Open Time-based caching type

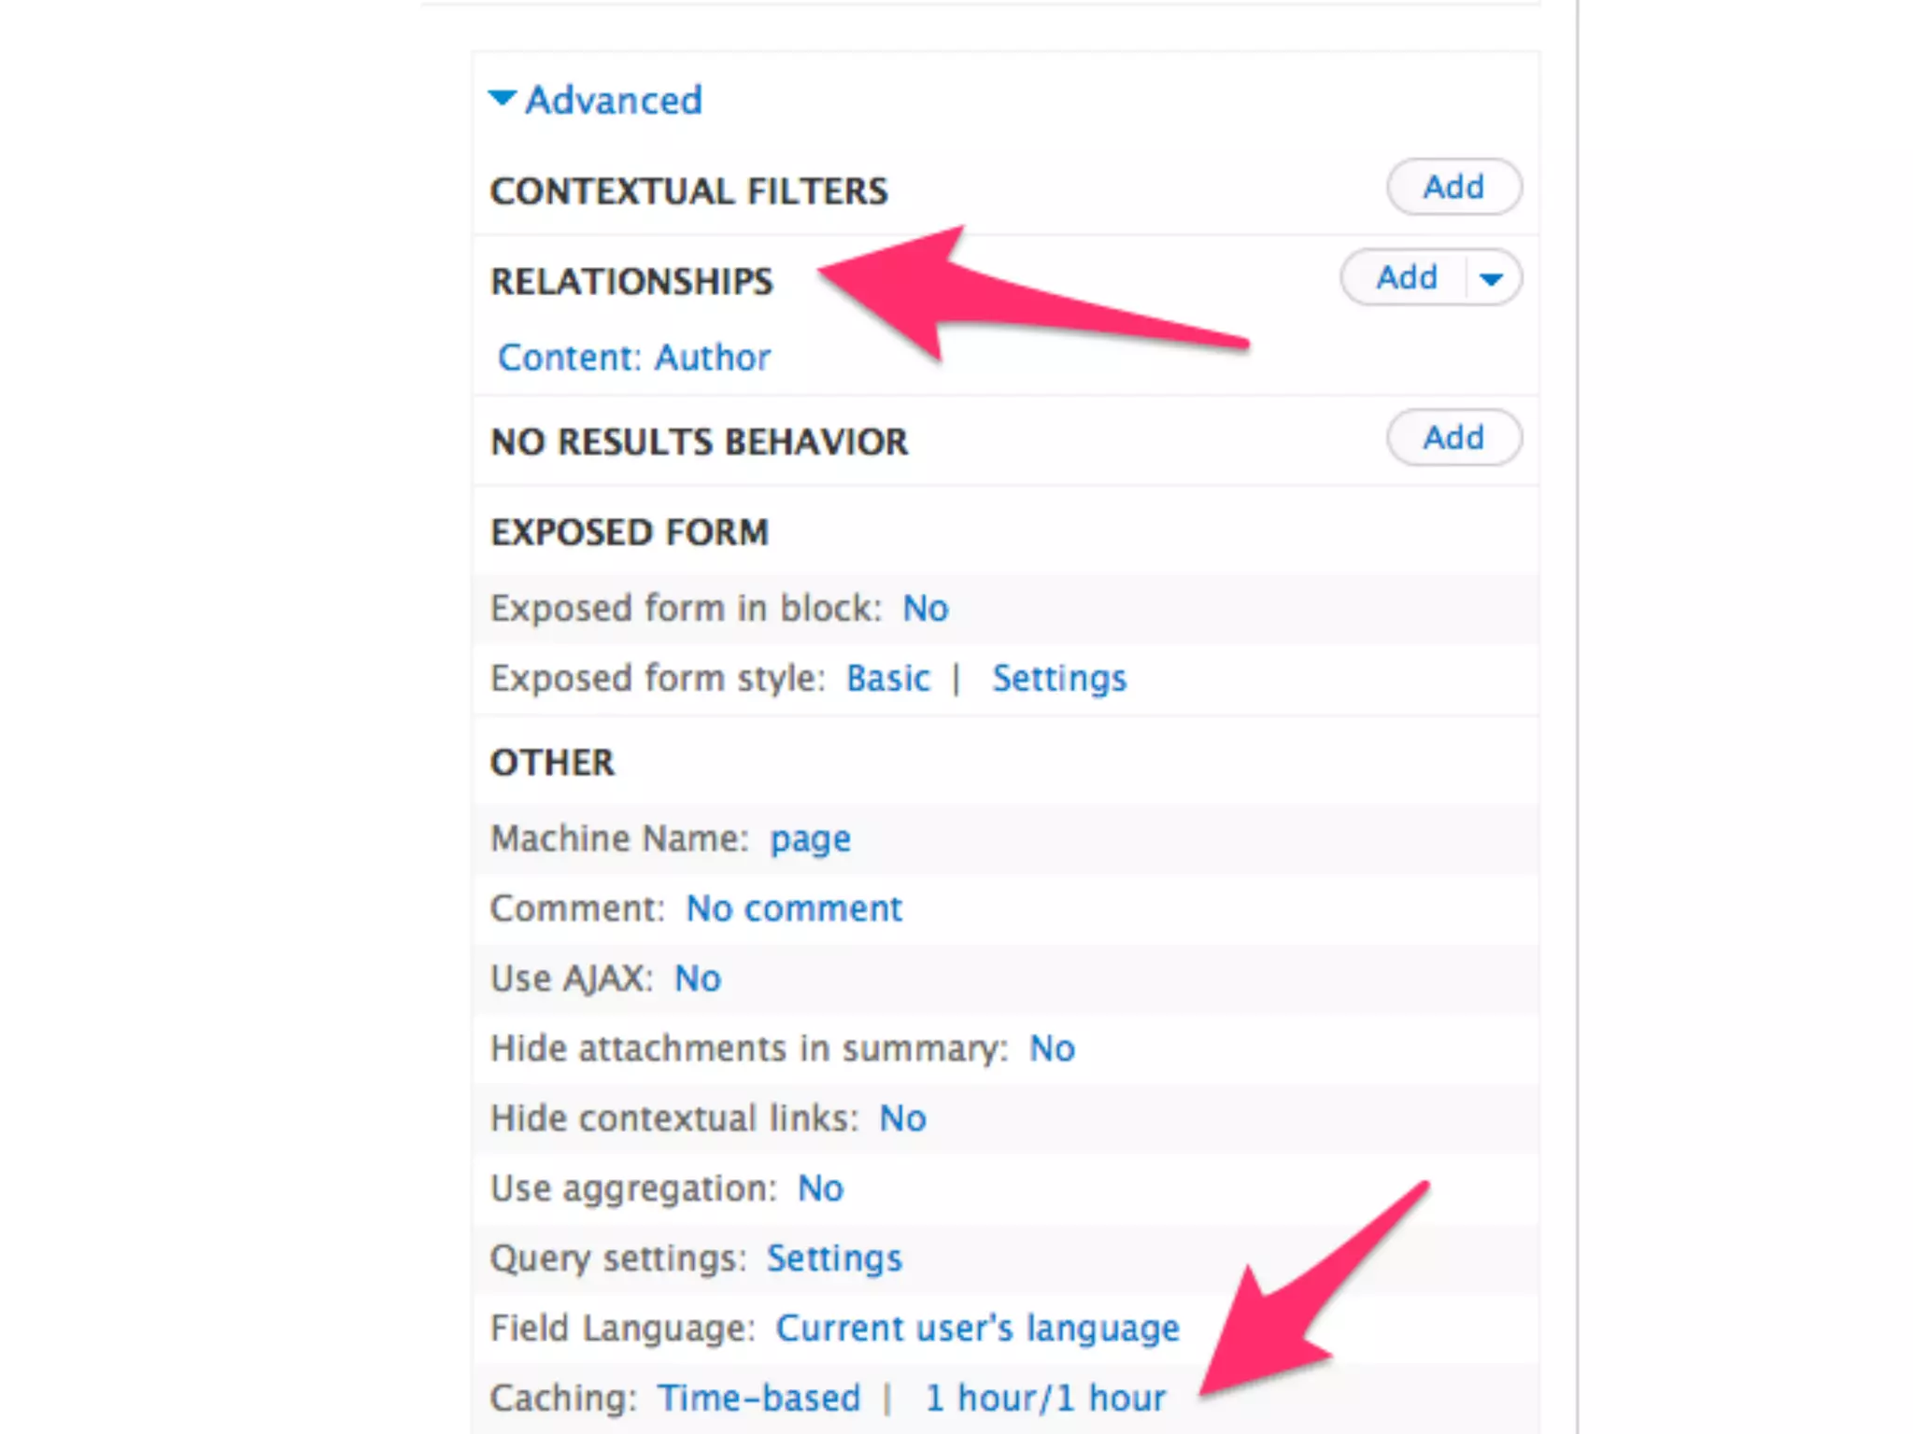point(758,1399)
